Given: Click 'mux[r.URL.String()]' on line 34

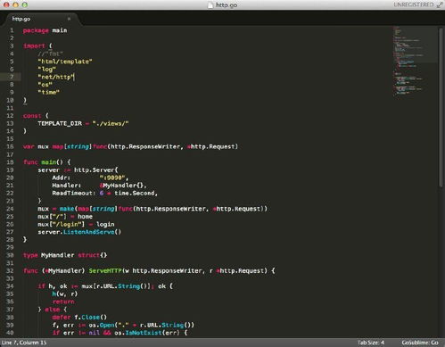Looking at the screenshot, I should pyautogui.click(x=118, y=286).
